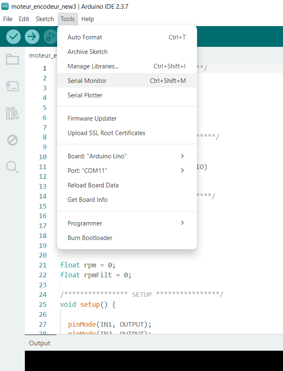283x371 pixels.
Task: Click Get Board Info
Action: (127, 199)
